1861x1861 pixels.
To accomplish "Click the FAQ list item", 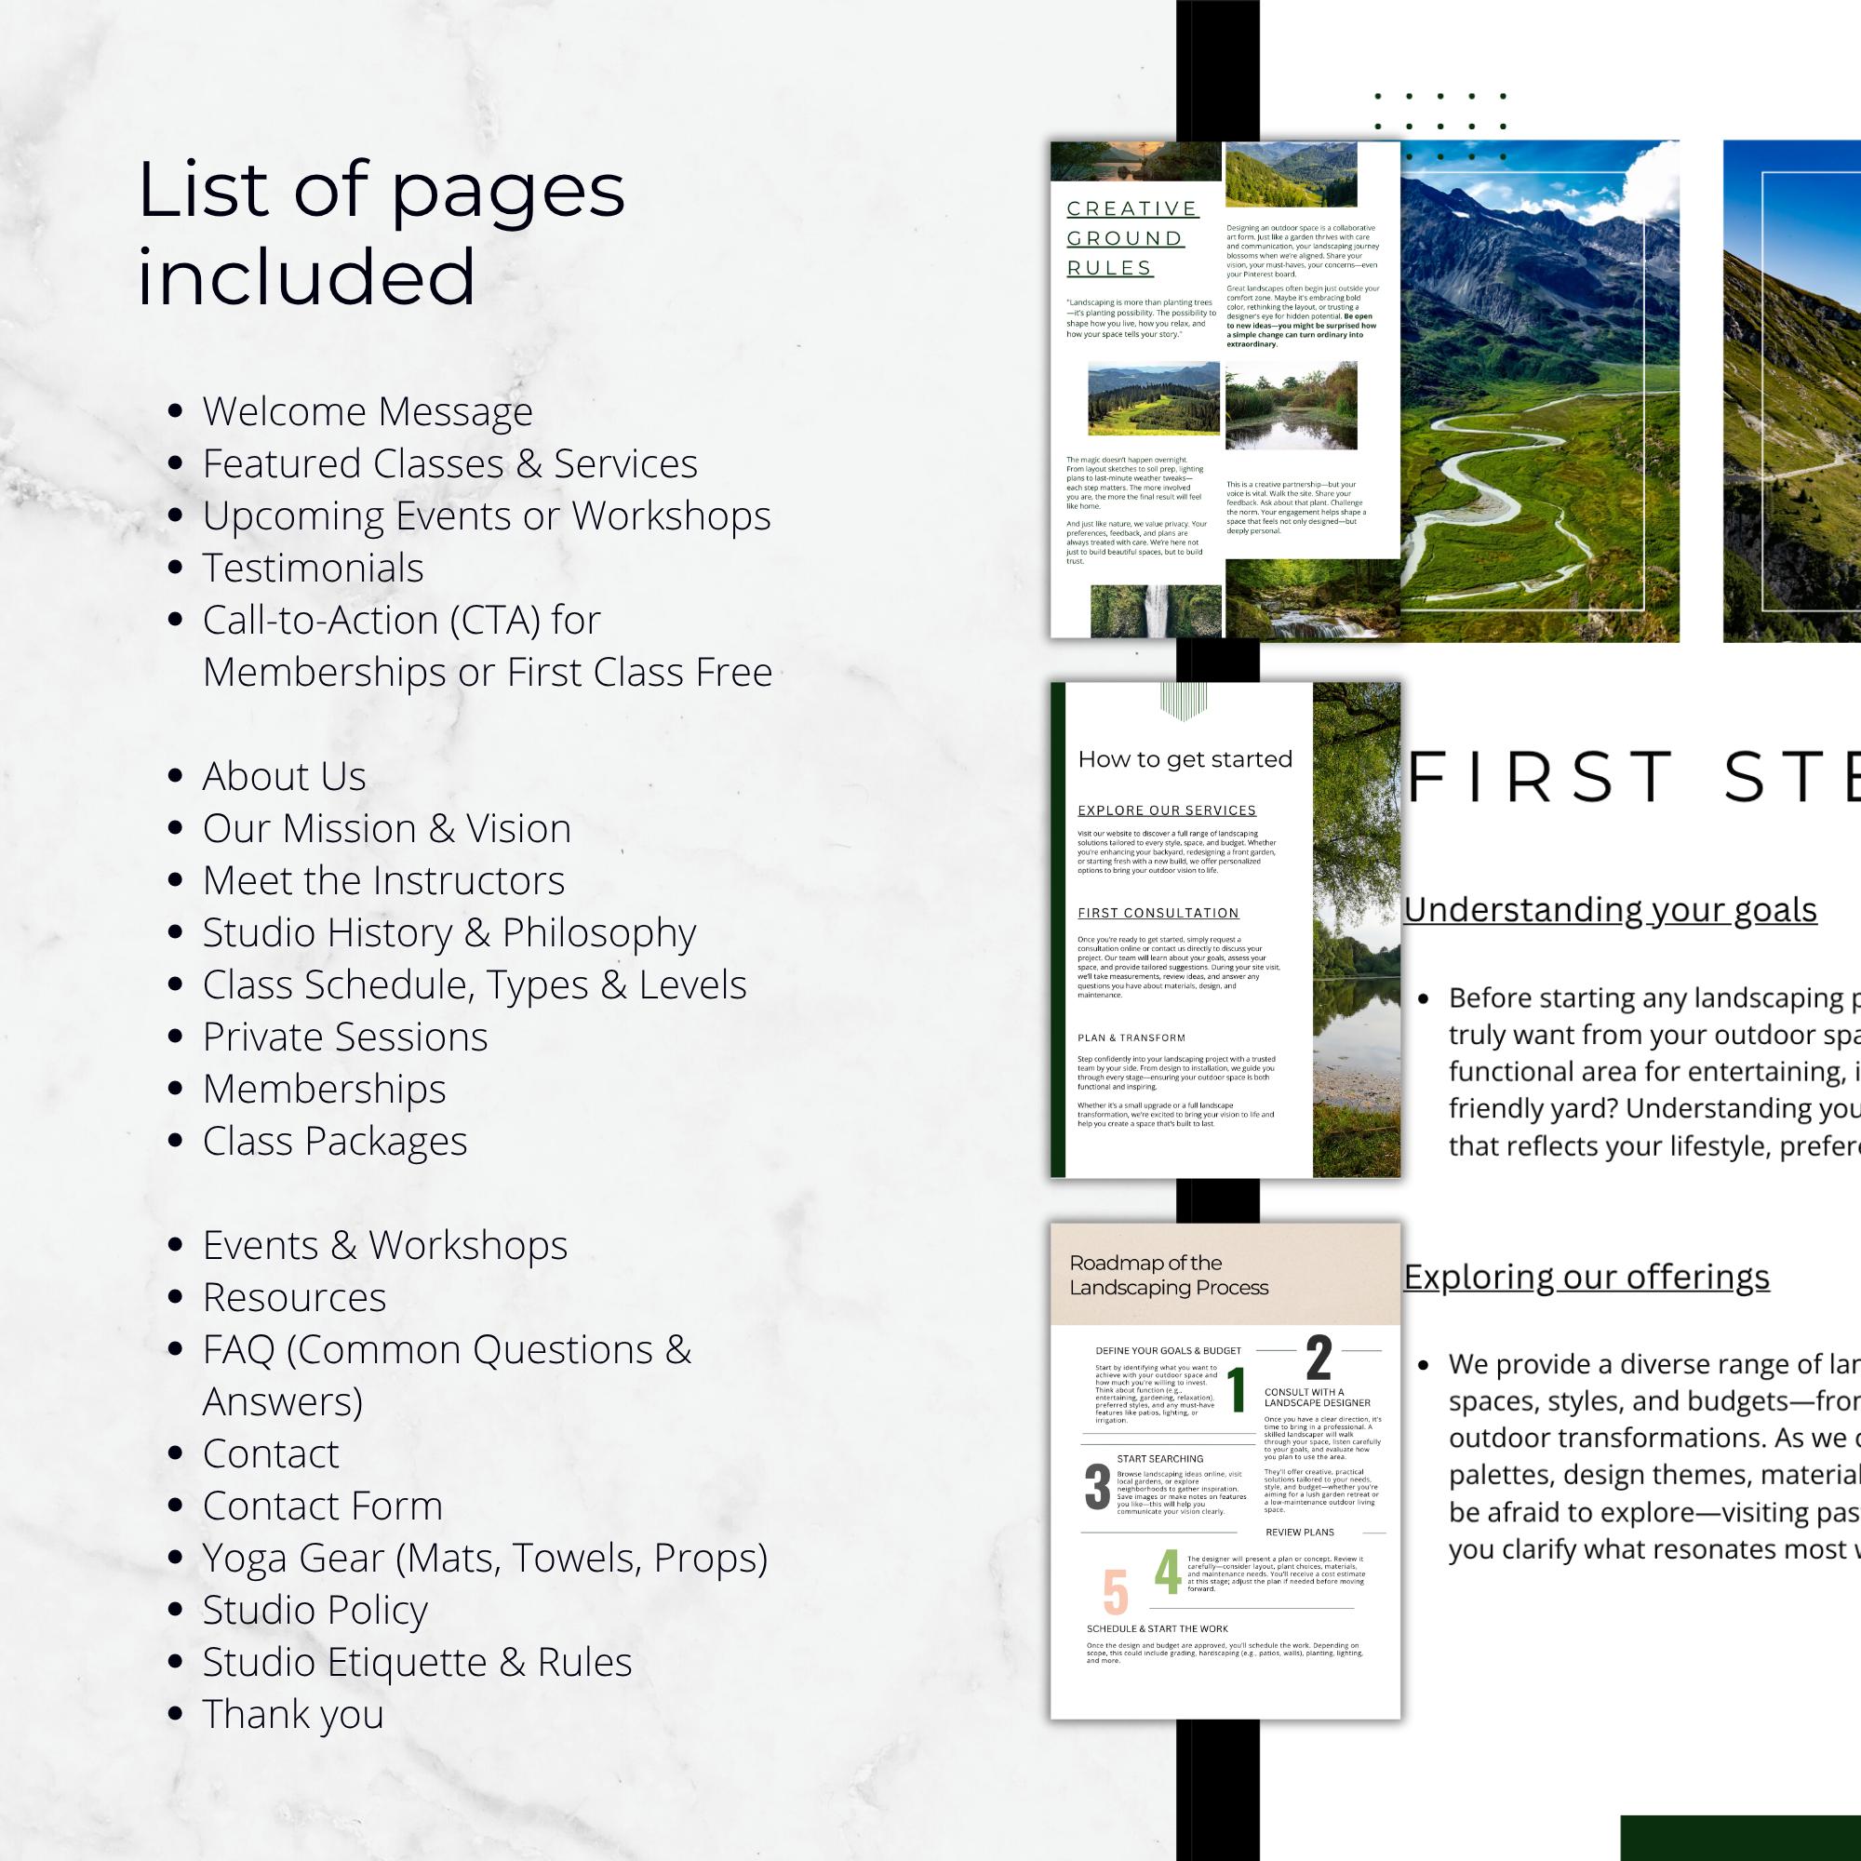I will (x=445, y=1349).
